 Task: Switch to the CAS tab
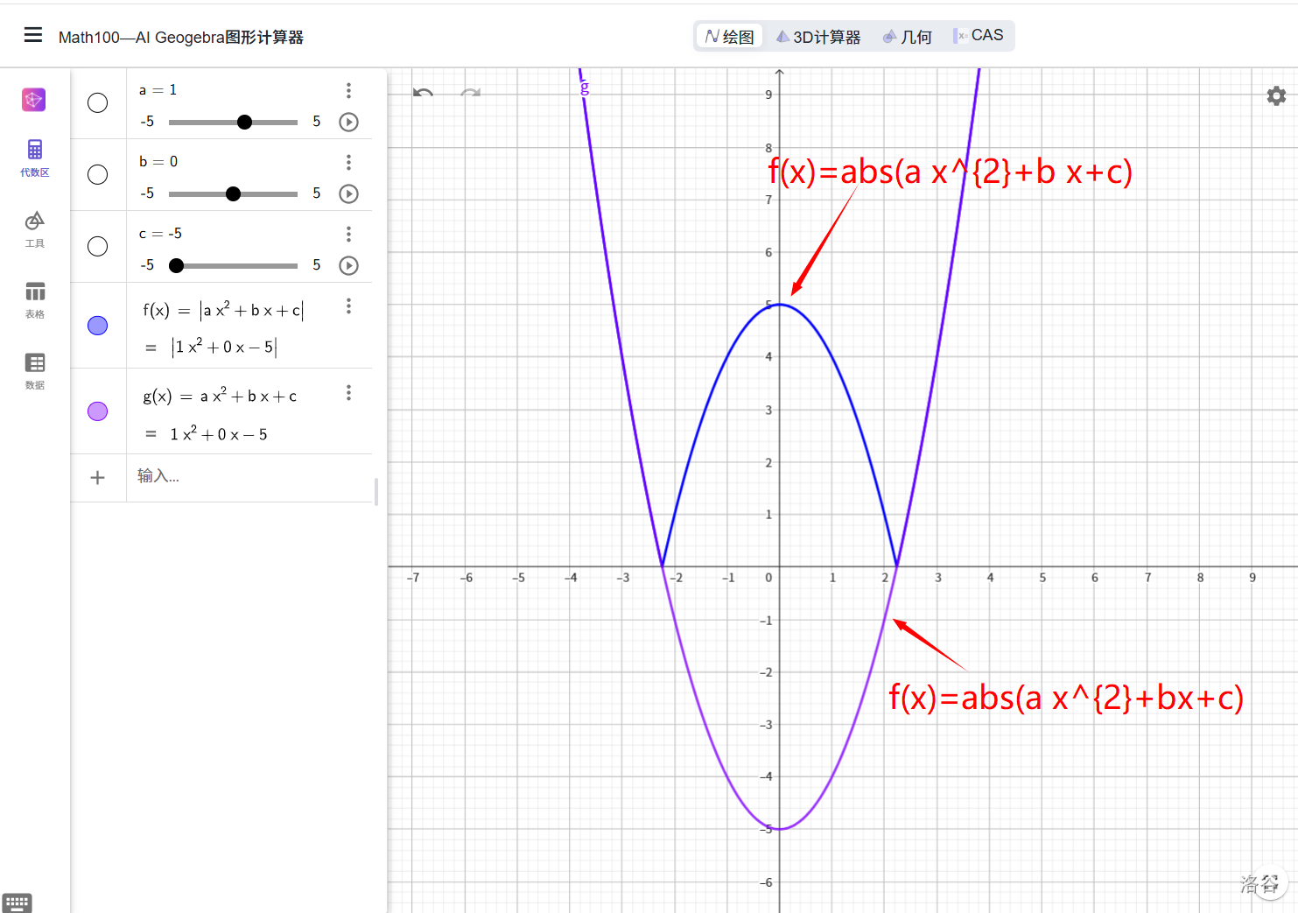(x=979, y=36)
